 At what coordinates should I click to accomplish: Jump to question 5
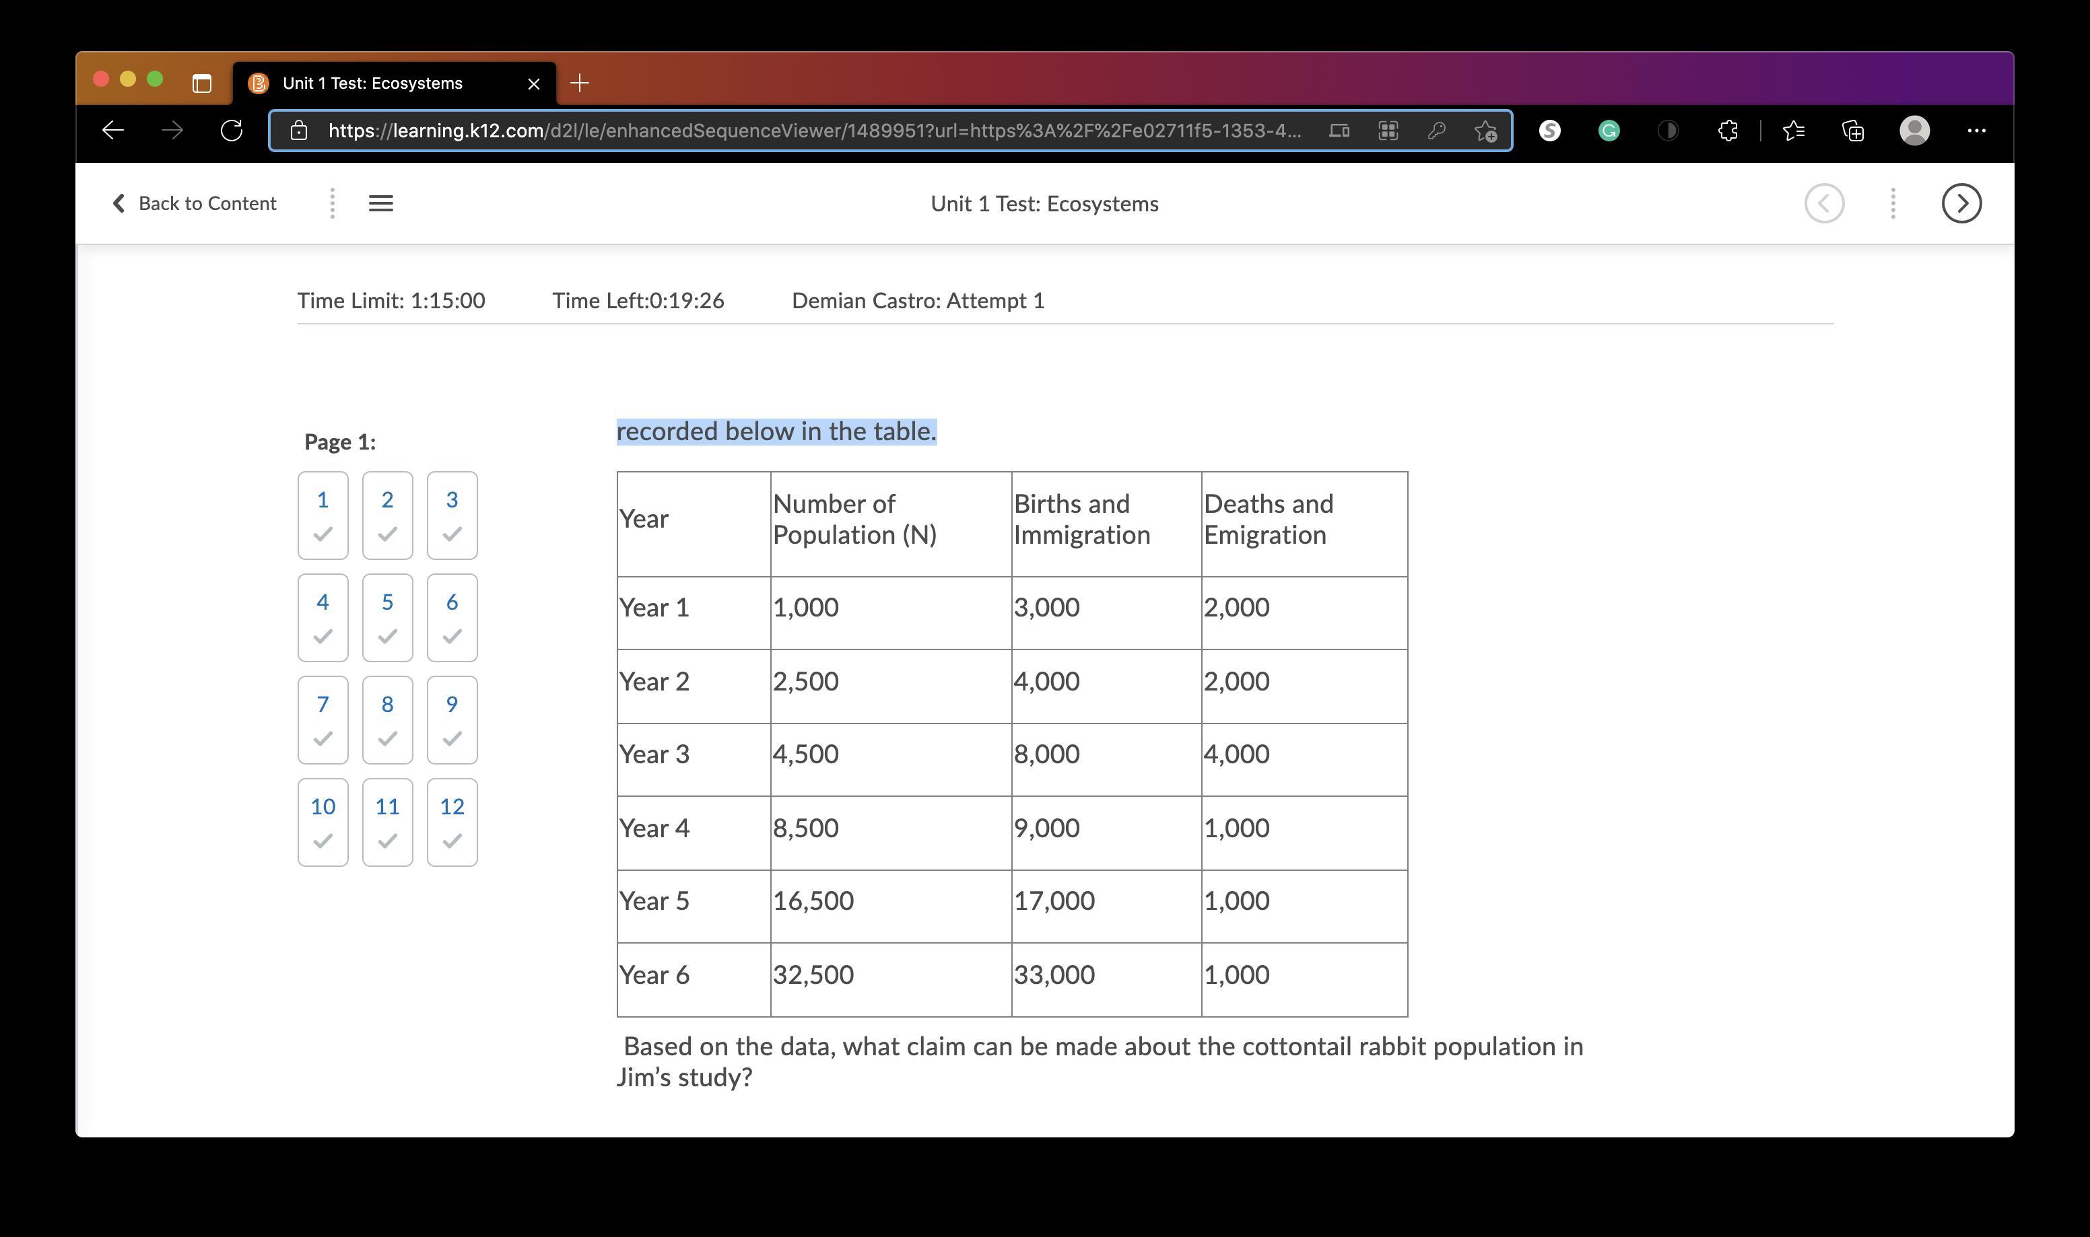point(386,618)
